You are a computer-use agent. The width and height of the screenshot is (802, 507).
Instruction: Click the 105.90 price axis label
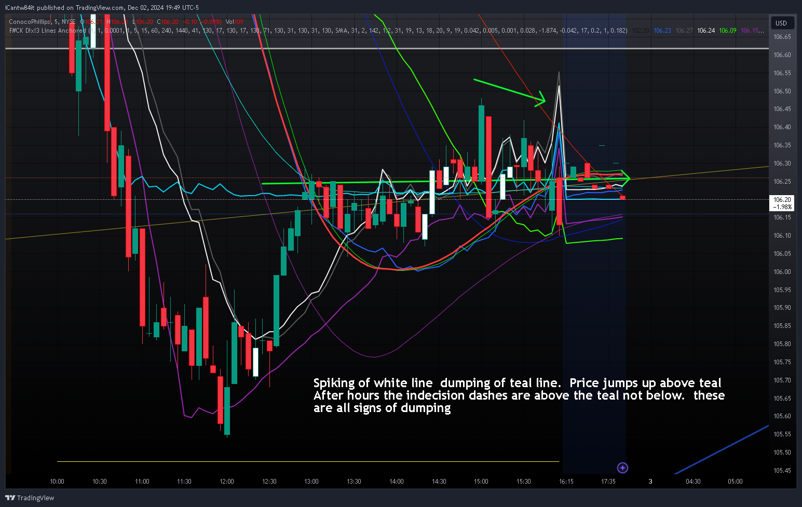coord(782,308)
